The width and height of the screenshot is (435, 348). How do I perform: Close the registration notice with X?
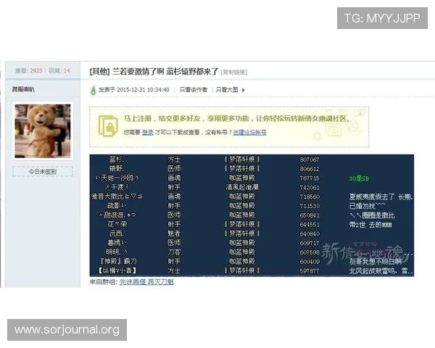tap(360, 114)
